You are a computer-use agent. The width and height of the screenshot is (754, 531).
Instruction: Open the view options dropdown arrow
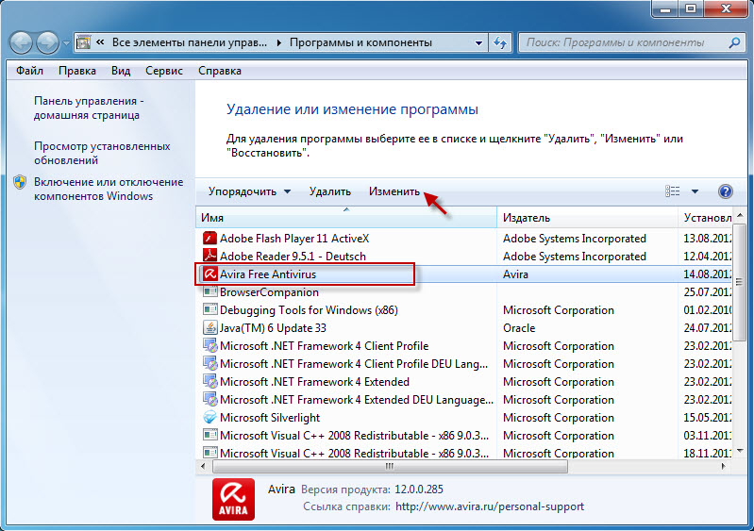[695, 191]
